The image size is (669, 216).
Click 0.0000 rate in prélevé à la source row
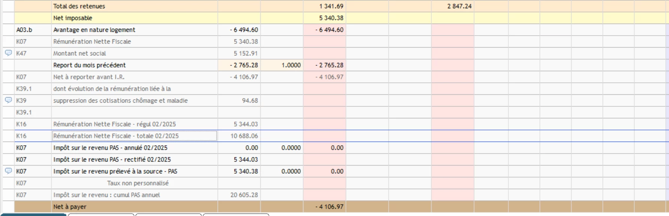[x=291, y=171]
